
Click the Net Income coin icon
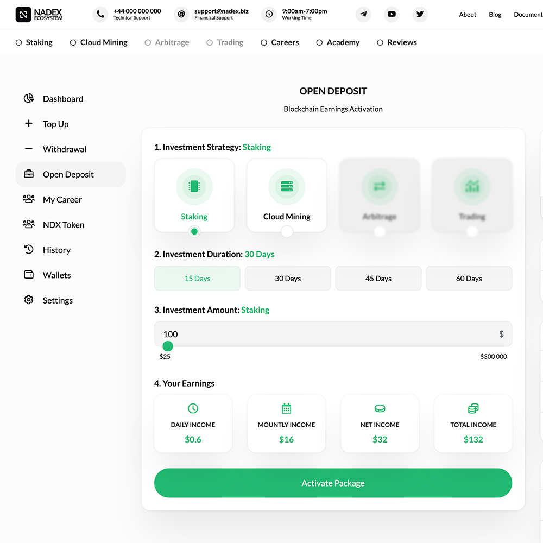pos(380,409)
